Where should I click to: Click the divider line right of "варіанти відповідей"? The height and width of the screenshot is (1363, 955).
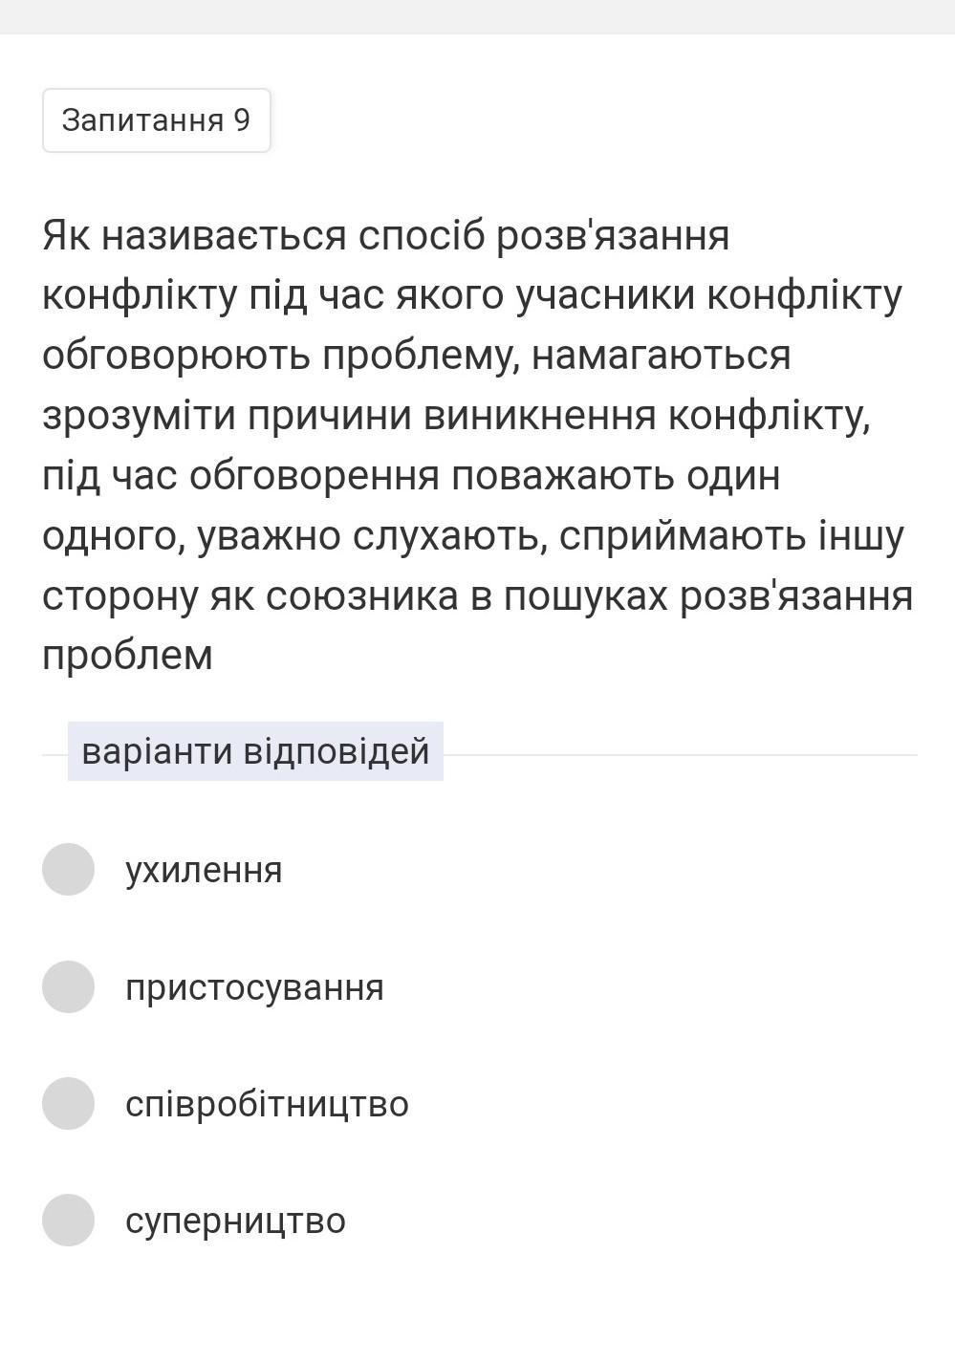(x=679, y=755)
